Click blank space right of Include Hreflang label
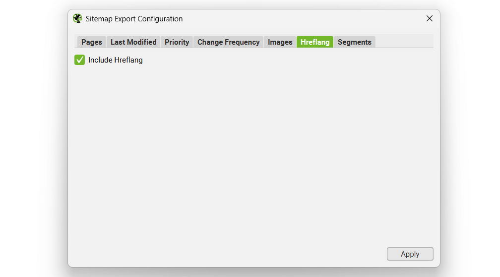Screen dimensions: 500x277 (248, 60)
